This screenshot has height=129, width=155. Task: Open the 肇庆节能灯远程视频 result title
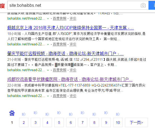[65, 53]
